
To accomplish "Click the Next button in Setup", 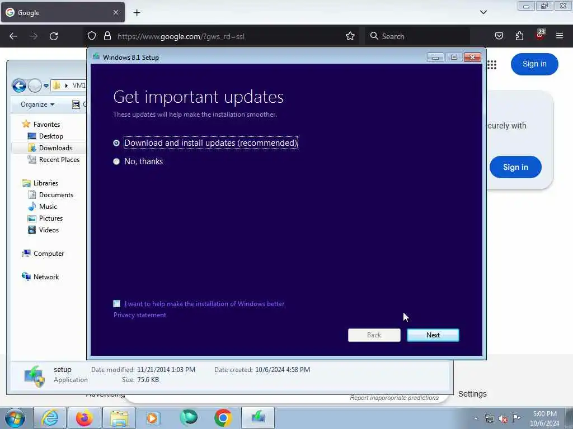I will click(x=433, y=335).
